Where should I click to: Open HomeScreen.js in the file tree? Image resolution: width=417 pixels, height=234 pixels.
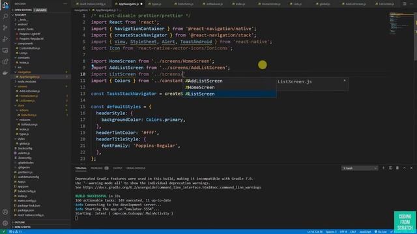28,96
